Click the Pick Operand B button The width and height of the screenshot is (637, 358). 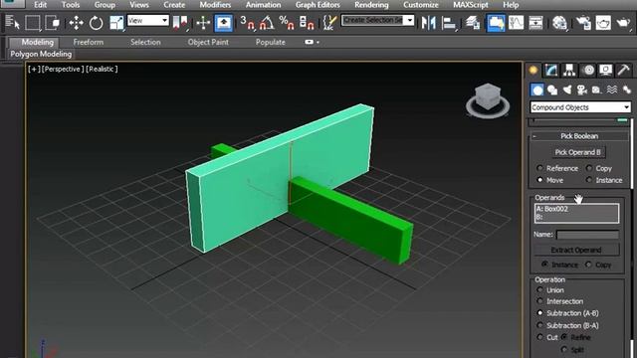point(577,152)
